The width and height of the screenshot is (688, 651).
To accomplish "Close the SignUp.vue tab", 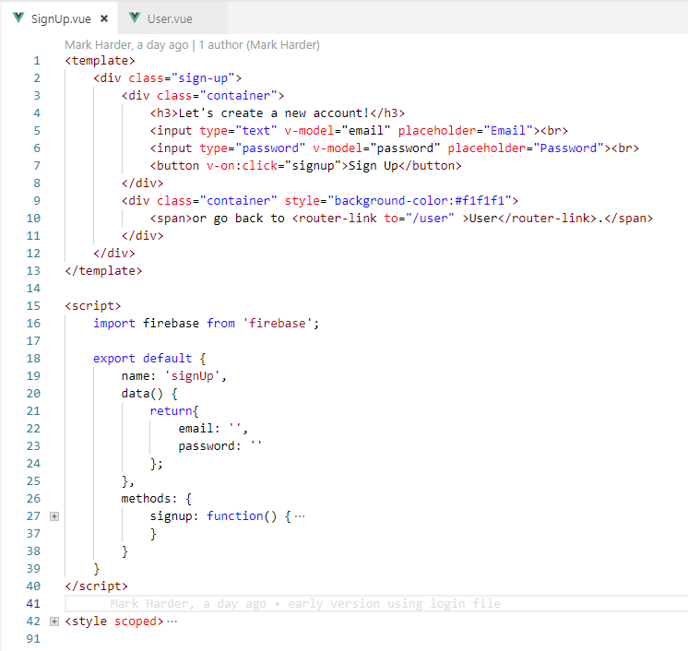I will [x=104, y=18].
